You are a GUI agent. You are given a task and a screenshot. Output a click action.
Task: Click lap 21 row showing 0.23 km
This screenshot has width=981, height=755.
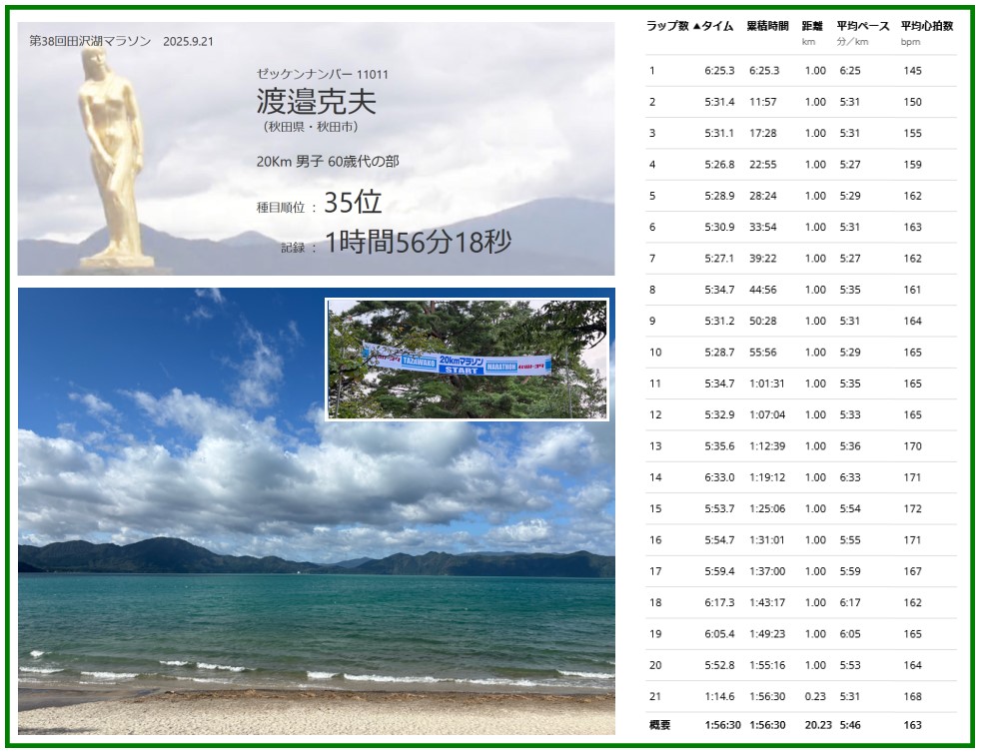pos(799,697)
